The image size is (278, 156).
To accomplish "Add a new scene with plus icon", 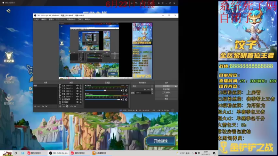I will coord(35,106).
